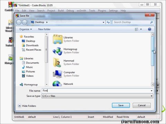Click the file list scroll down arrow
This screenshot has height=124, width=166.
pos(153,84)
